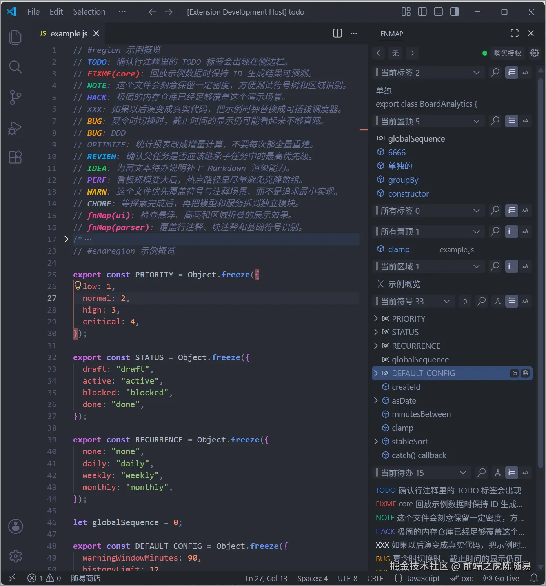Open the Selection menu
546x586 pixels.
pos(89,12)
